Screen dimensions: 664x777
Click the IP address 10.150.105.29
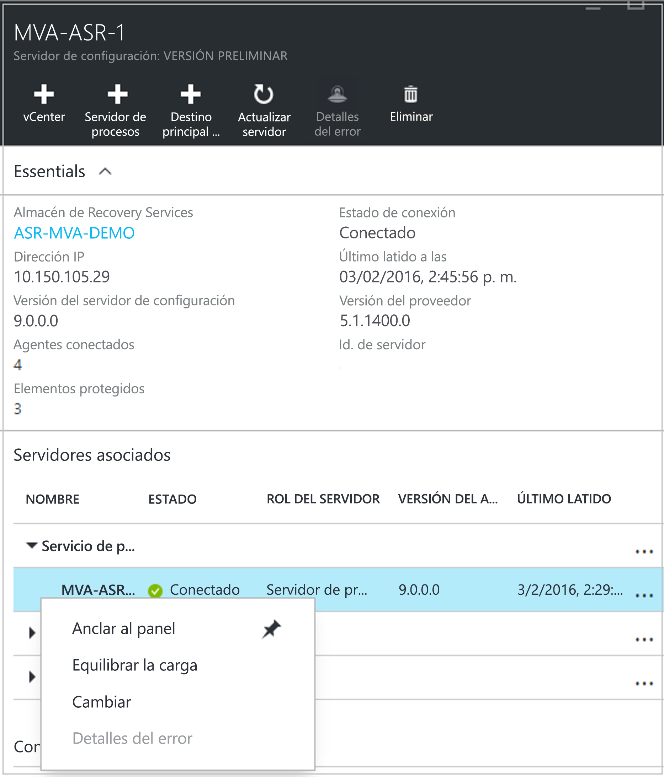point(62,277)
